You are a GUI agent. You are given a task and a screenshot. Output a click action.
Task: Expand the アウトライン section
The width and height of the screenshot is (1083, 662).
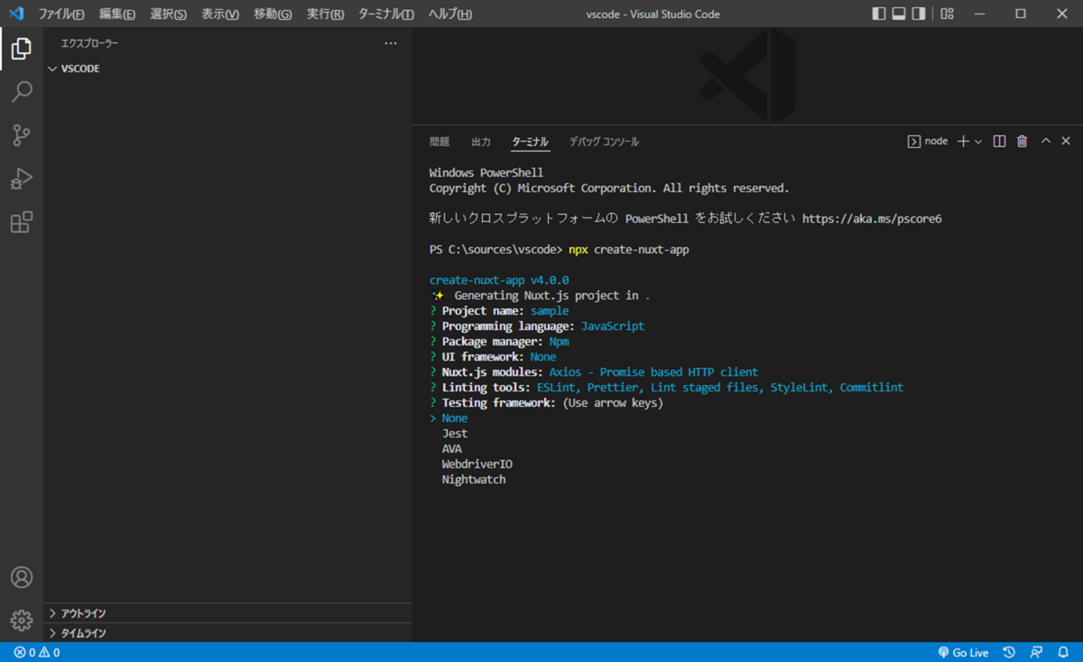[227, 613]
